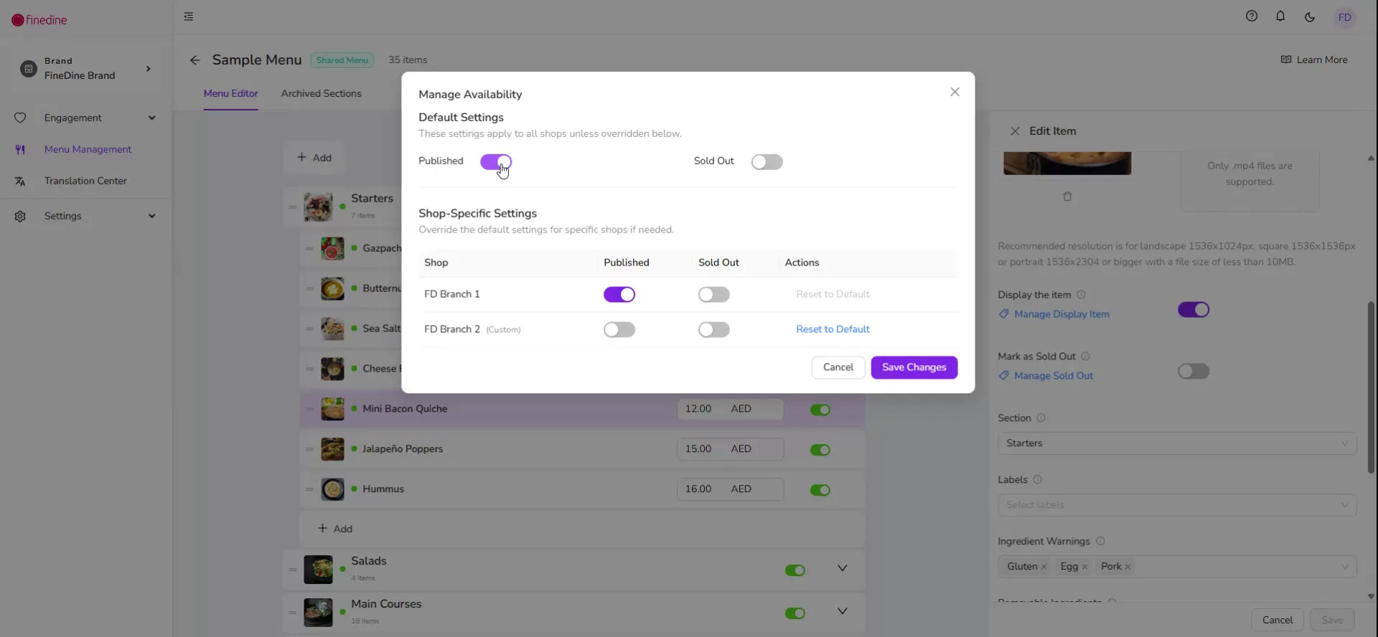Open the Select labels dropdown
This screenshot has width=1378, height=637.
coord(1177,505)
